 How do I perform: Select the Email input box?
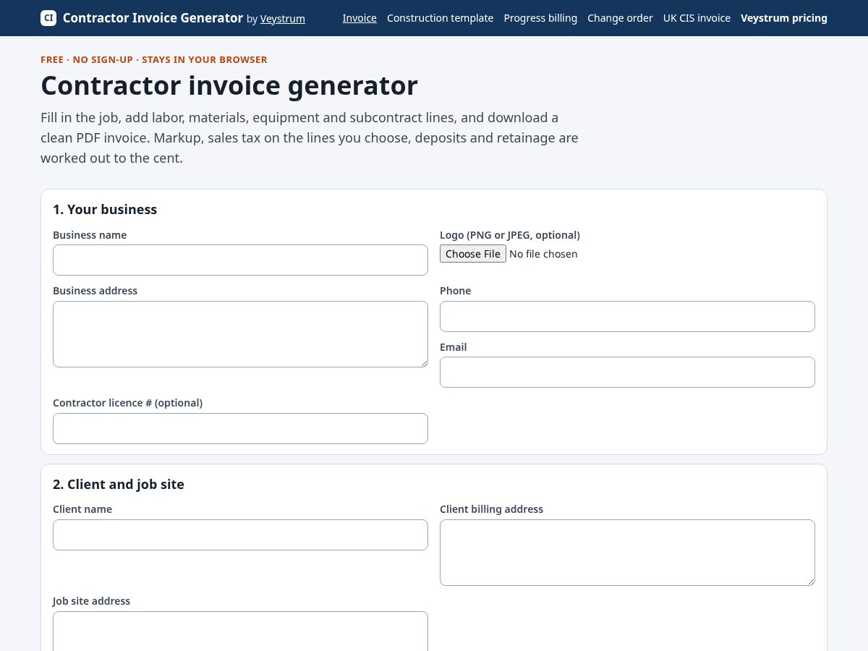627,372
